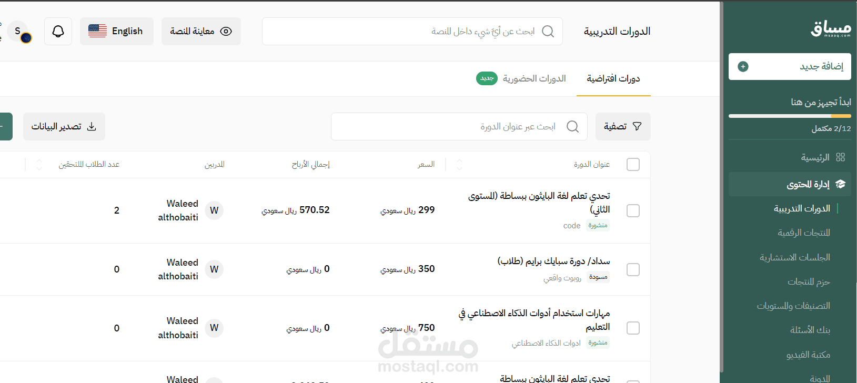857x383 pixels.
Task: Click the إجمالي الأرباح column header
Action: [311, 165]
